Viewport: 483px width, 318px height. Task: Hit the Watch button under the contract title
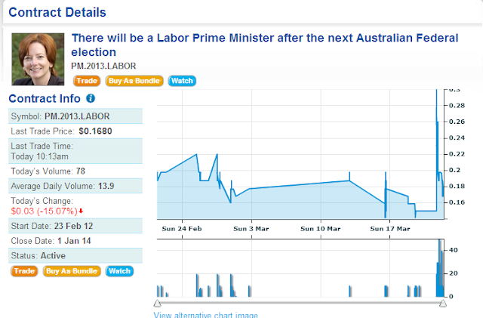(x=182, y=80)
